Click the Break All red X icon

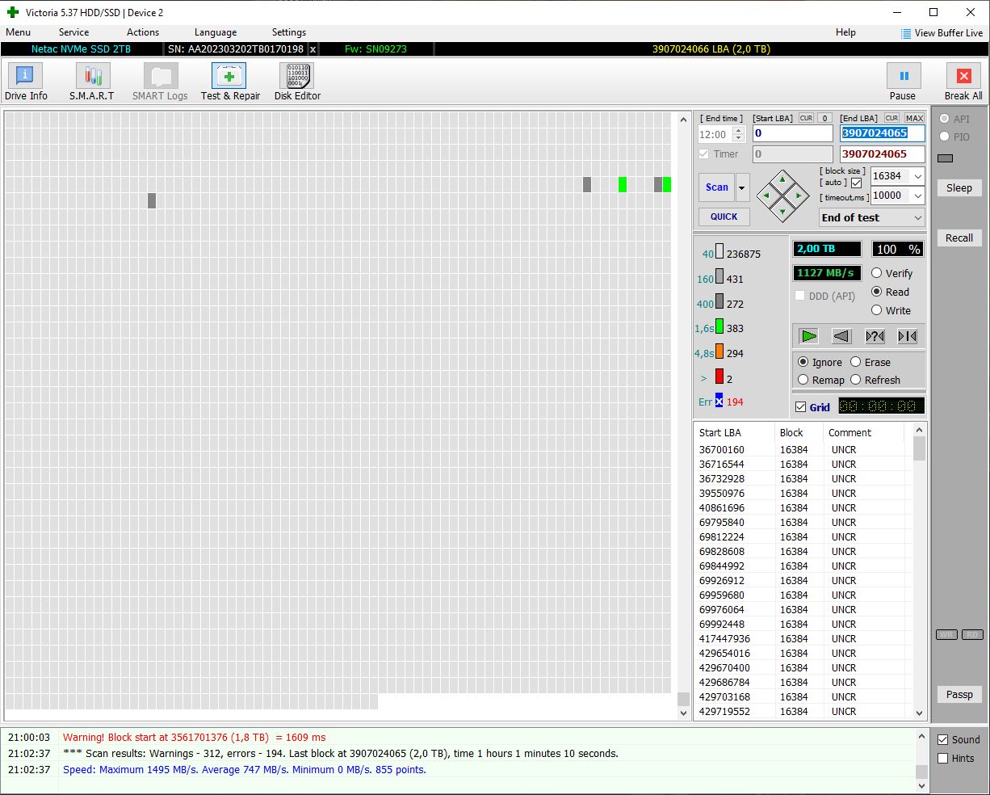pos(963,77)
